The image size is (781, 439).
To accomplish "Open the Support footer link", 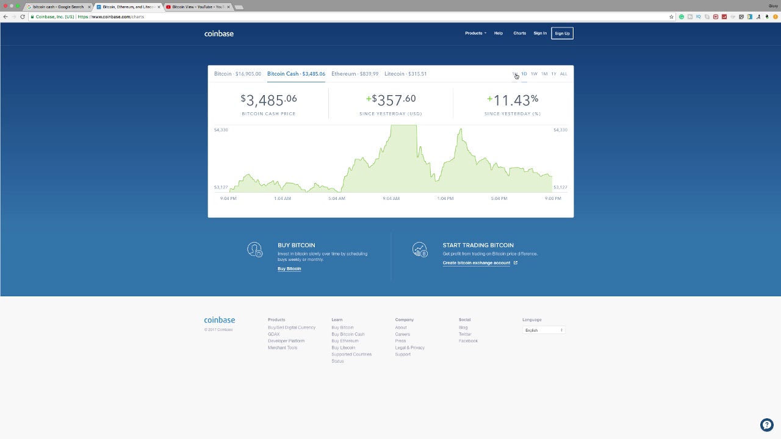I will tap(403, 354).
